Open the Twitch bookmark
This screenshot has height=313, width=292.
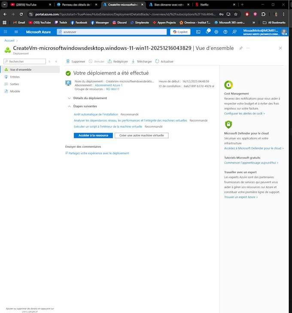[61, 23]
